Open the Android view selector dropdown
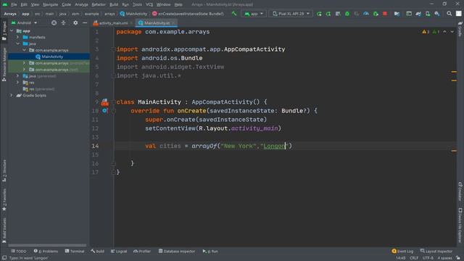Viewport: 464px width, 261px height. coord(24,22)
